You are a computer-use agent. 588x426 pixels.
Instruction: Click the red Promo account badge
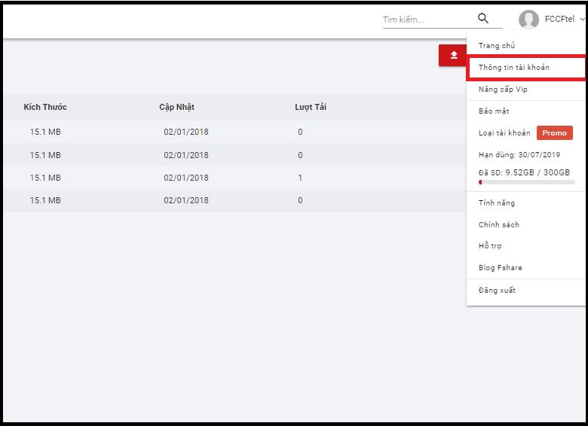pos(554,133)
